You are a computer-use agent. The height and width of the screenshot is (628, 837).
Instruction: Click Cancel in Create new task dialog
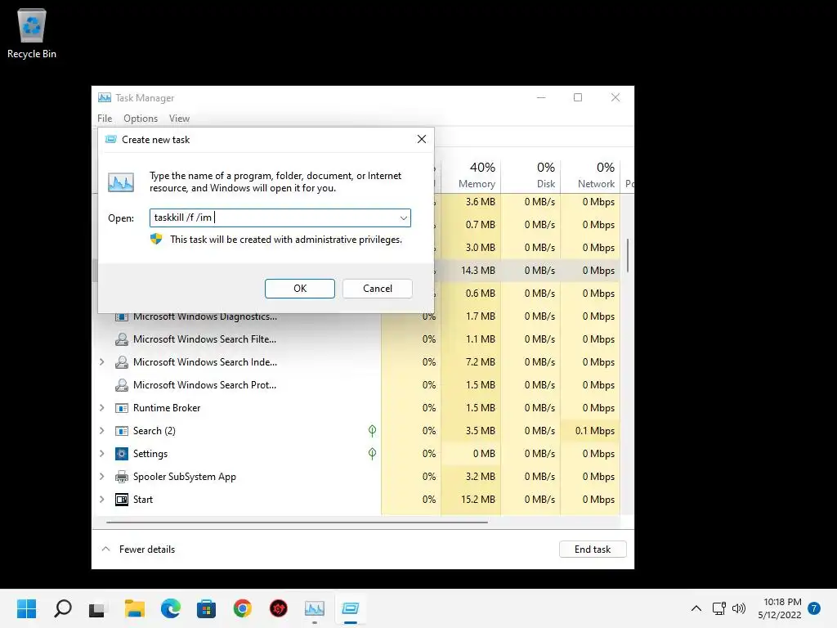point(378,289)
